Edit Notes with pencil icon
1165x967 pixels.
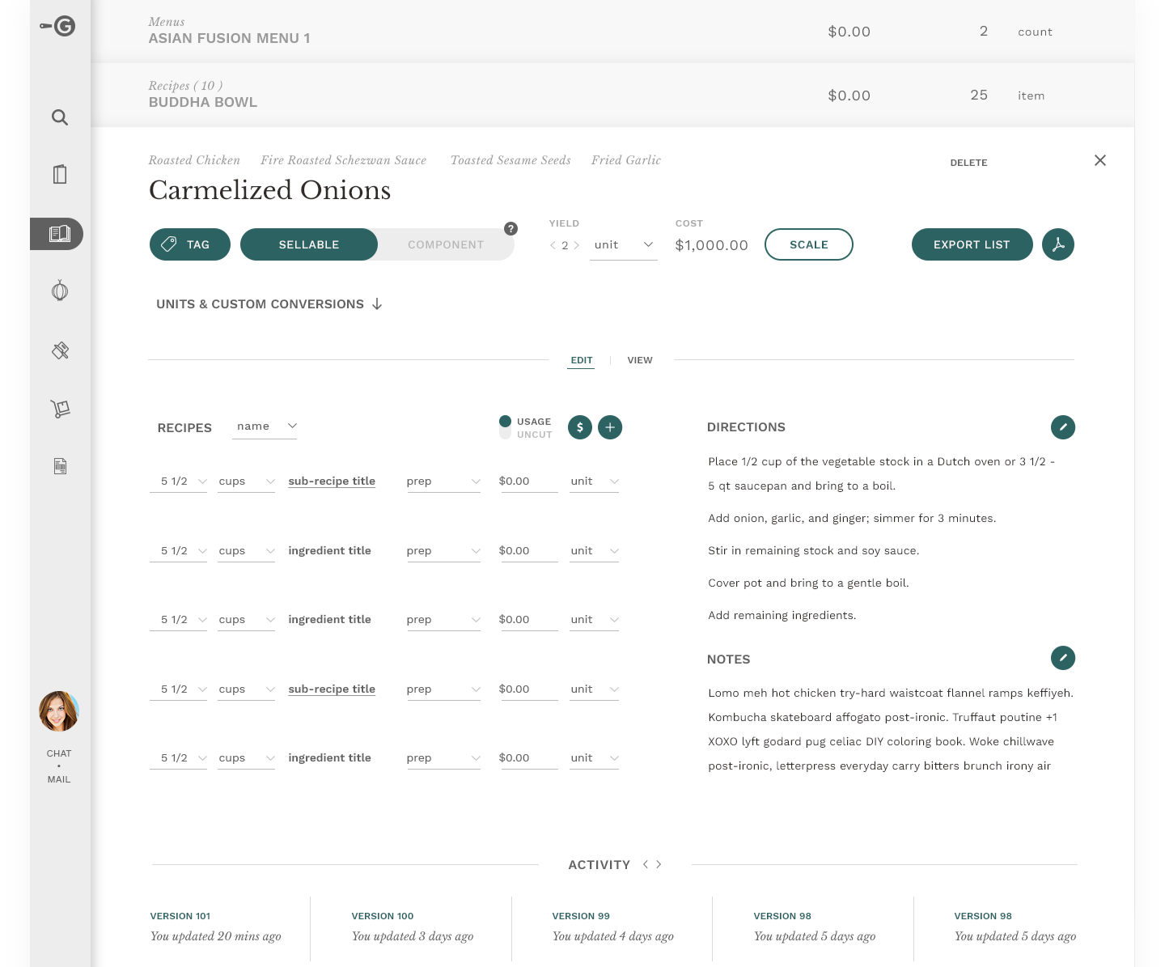click(1063, 658)
